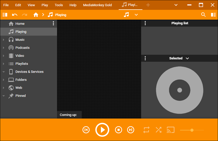218x141 pixels.
Task: Click the large Play button
Action: point(102,130)
